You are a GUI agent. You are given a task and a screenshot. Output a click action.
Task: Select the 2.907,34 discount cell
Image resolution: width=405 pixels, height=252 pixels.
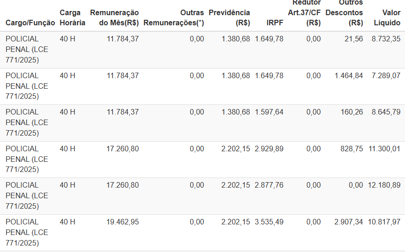[348, 222]
